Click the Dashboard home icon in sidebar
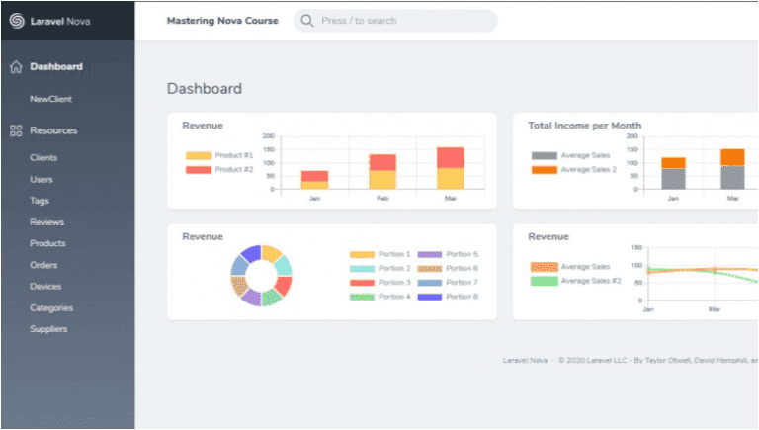The image size is (759, 430). coord(16,67)
